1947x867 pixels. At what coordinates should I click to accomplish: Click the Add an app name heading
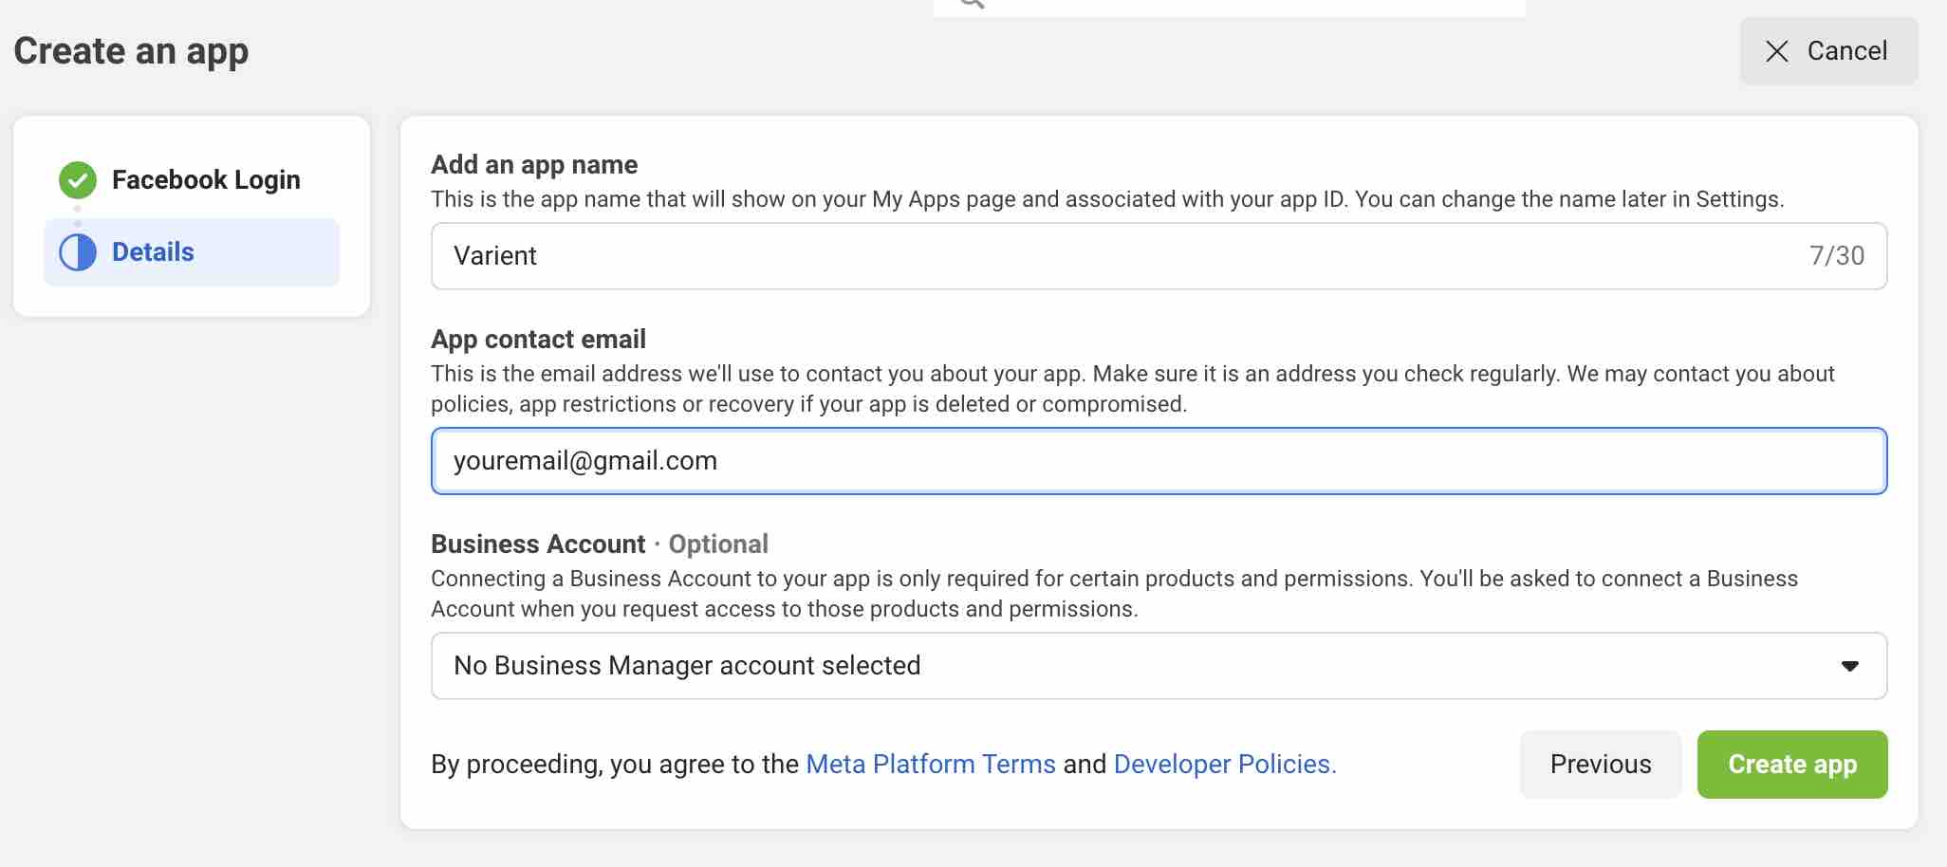534,165
